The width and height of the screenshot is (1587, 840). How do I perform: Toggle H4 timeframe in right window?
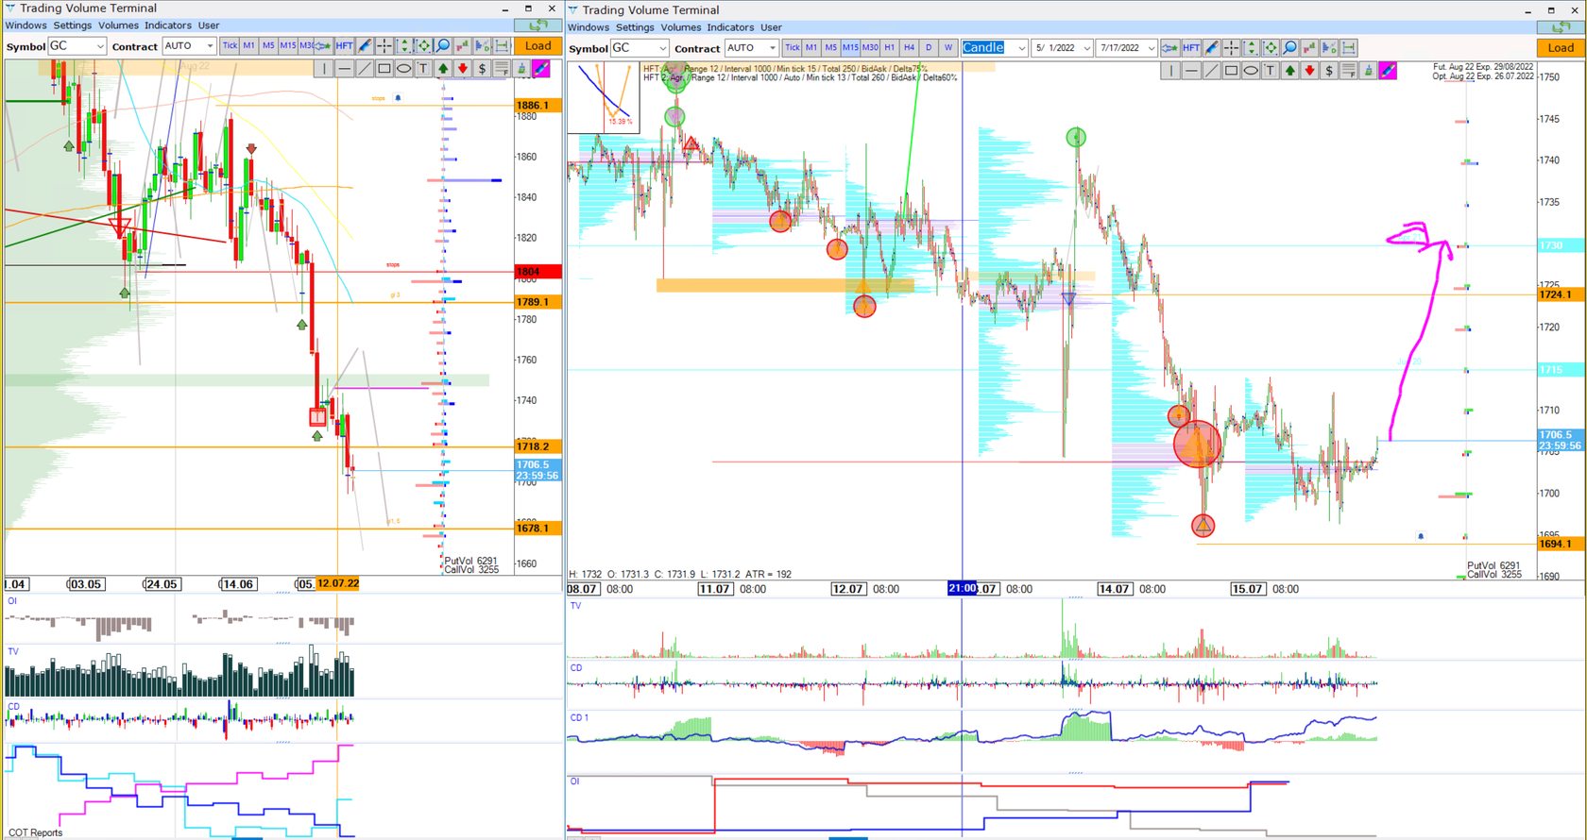tap(909, 47)
